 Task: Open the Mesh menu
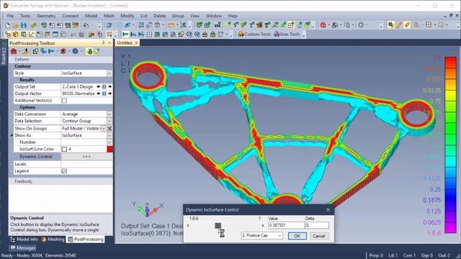109,16
